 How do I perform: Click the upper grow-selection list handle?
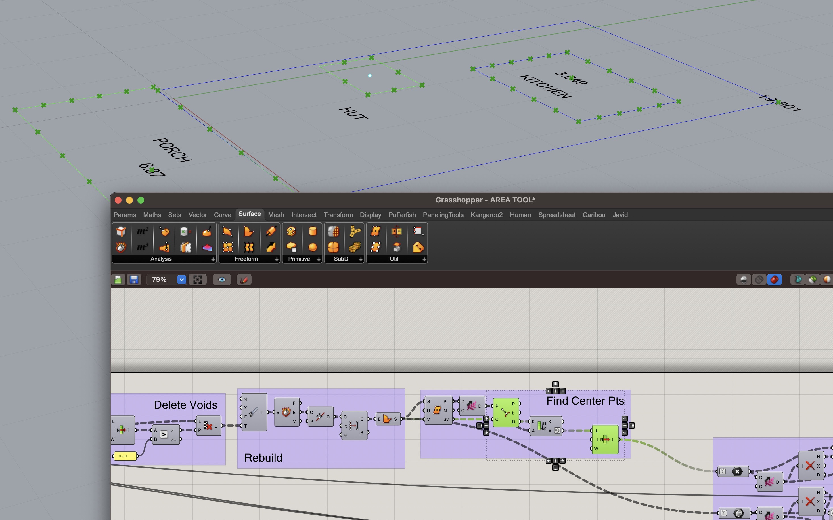click(x=555, y=384)
